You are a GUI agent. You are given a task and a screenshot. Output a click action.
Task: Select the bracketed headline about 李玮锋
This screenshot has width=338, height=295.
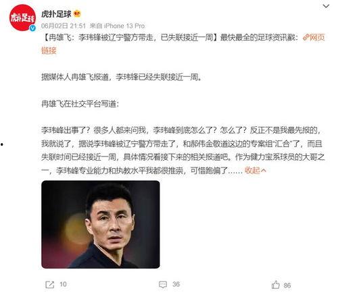tap(130, 38)
